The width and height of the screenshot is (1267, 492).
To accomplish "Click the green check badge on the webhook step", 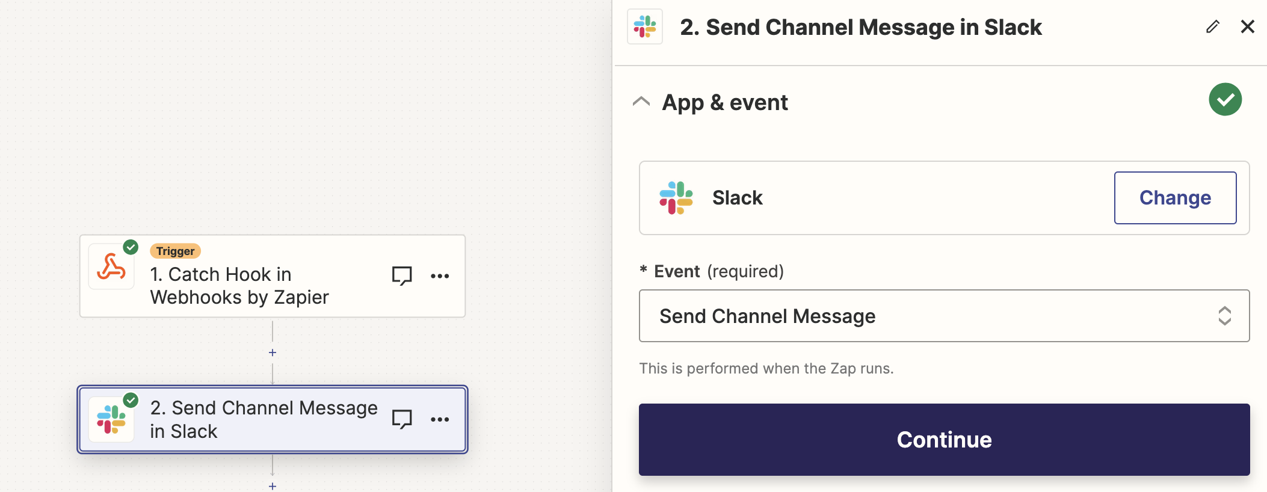I will tap(131, 247).
